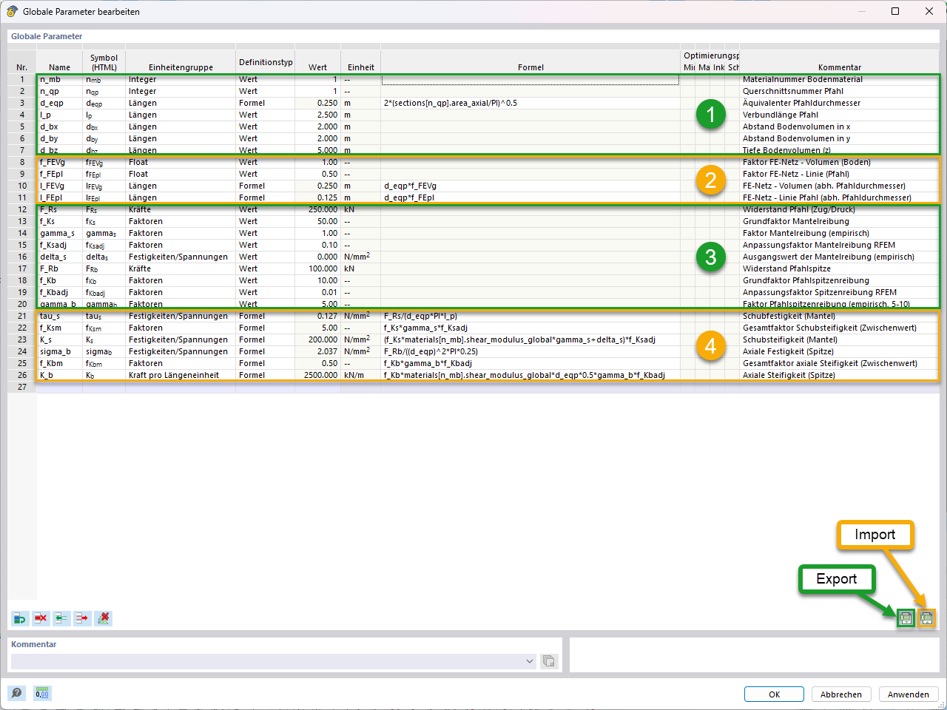
Task: Click the application icon in the title bar
Action: click(x=13, y=11)
